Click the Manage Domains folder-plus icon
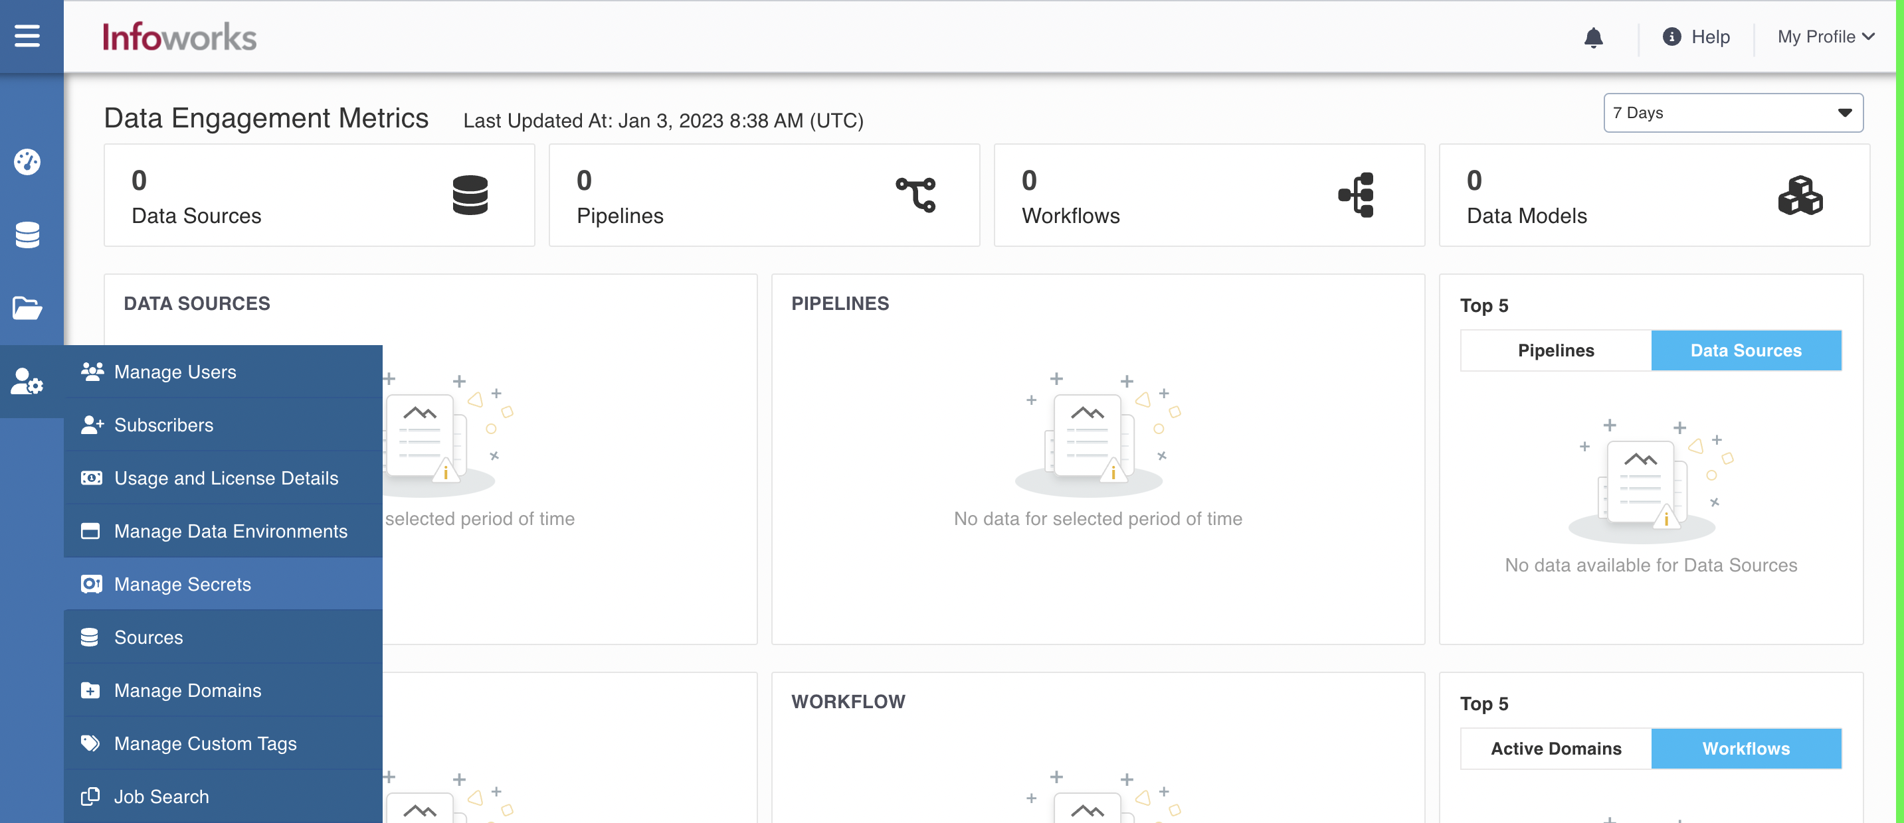This screenshot has width=1904, height=823. coord(90,690)
